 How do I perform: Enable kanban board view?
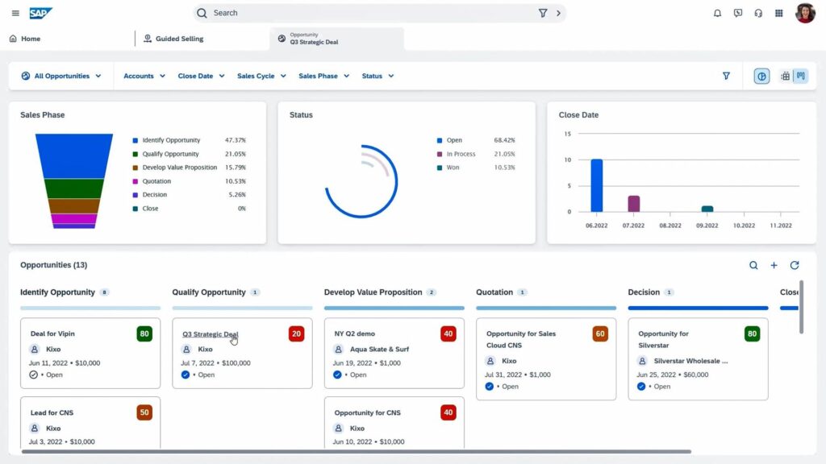800,75
